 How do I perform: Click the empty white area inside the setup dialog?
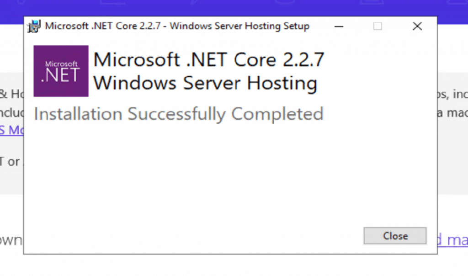tap(209, 176)
